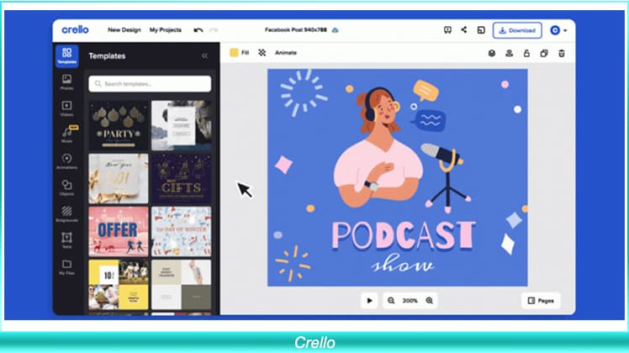Viewport: 629px width, 353px height.
Task: Click the play preview button
Action: tap(369, 300)
